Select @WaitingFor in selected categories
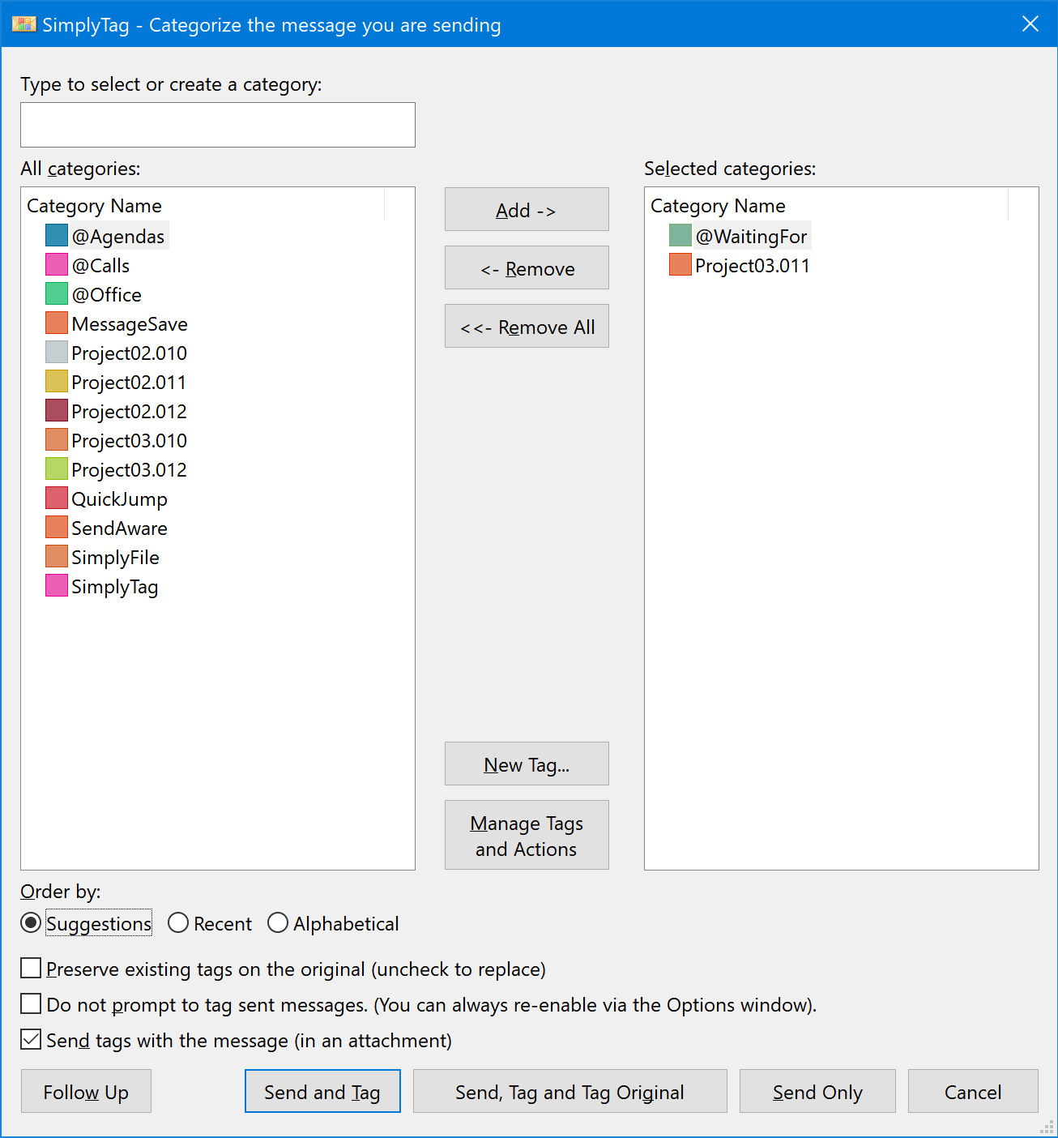This screenshot has height=1138, width=1058. pos(751,237)
